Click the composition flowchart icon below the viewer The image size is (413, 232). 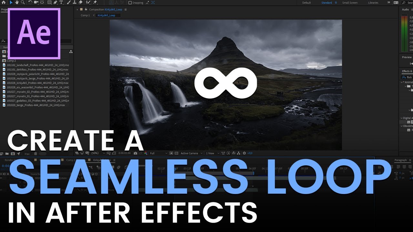[x=238, y=153]
